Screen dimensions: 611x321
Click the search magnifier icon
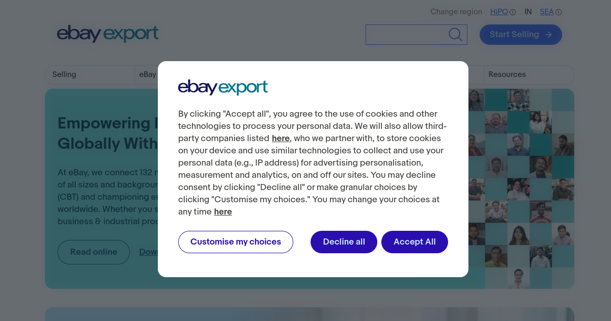(455, 34)
